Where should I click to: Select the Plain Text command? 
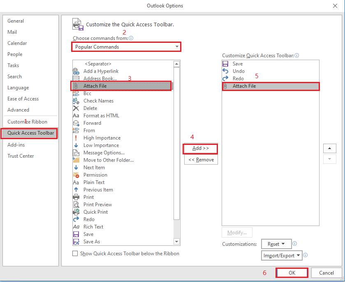click(x=123, y=182)
